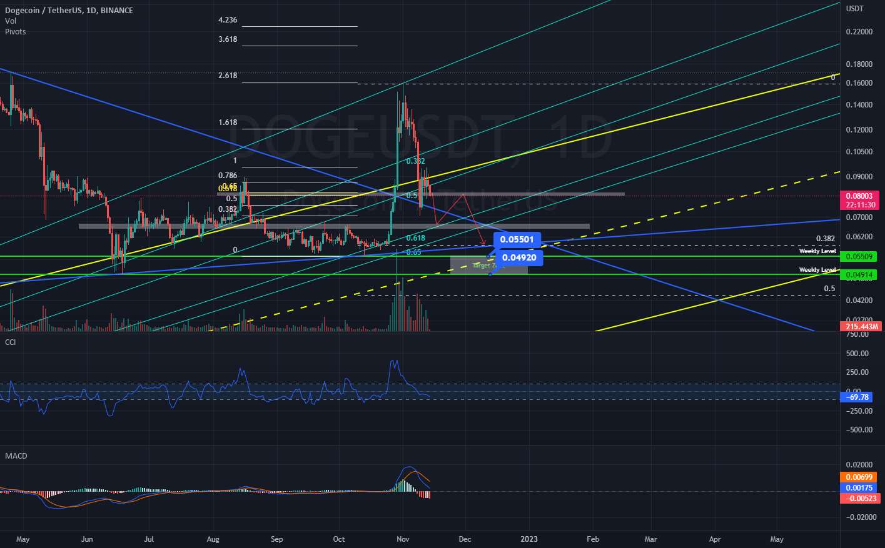
Task: Select the blue 0.05501 price callout
Action: coord(517,239)
